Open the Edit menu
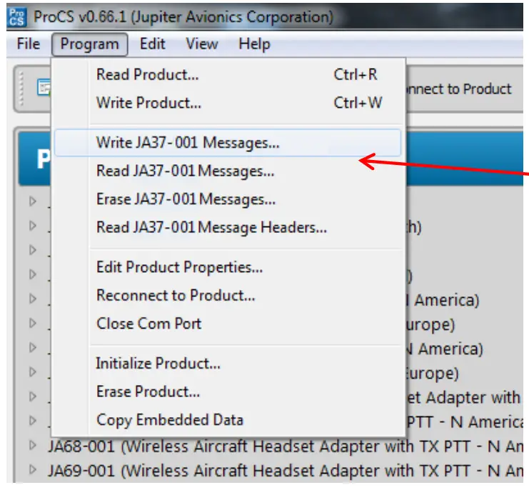The width and height of the screenshot is (529, 490). click(x=153, y=44)
